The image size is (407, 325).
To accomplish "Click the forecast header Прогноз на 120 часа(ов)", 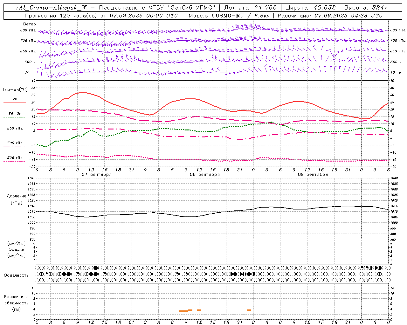I will (61, 16).
